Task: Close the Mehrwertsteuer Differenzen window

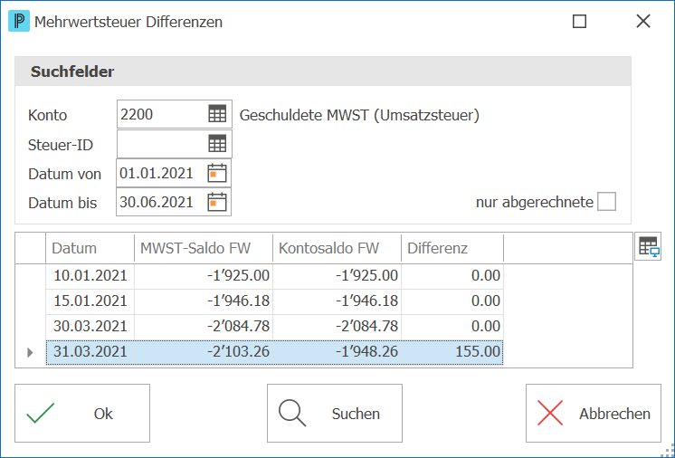Action: (x=643, y=21)
